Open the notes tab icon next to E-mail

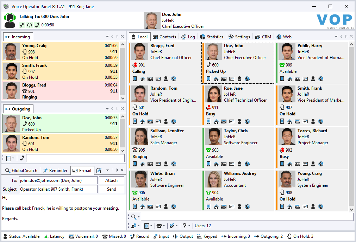99,171
